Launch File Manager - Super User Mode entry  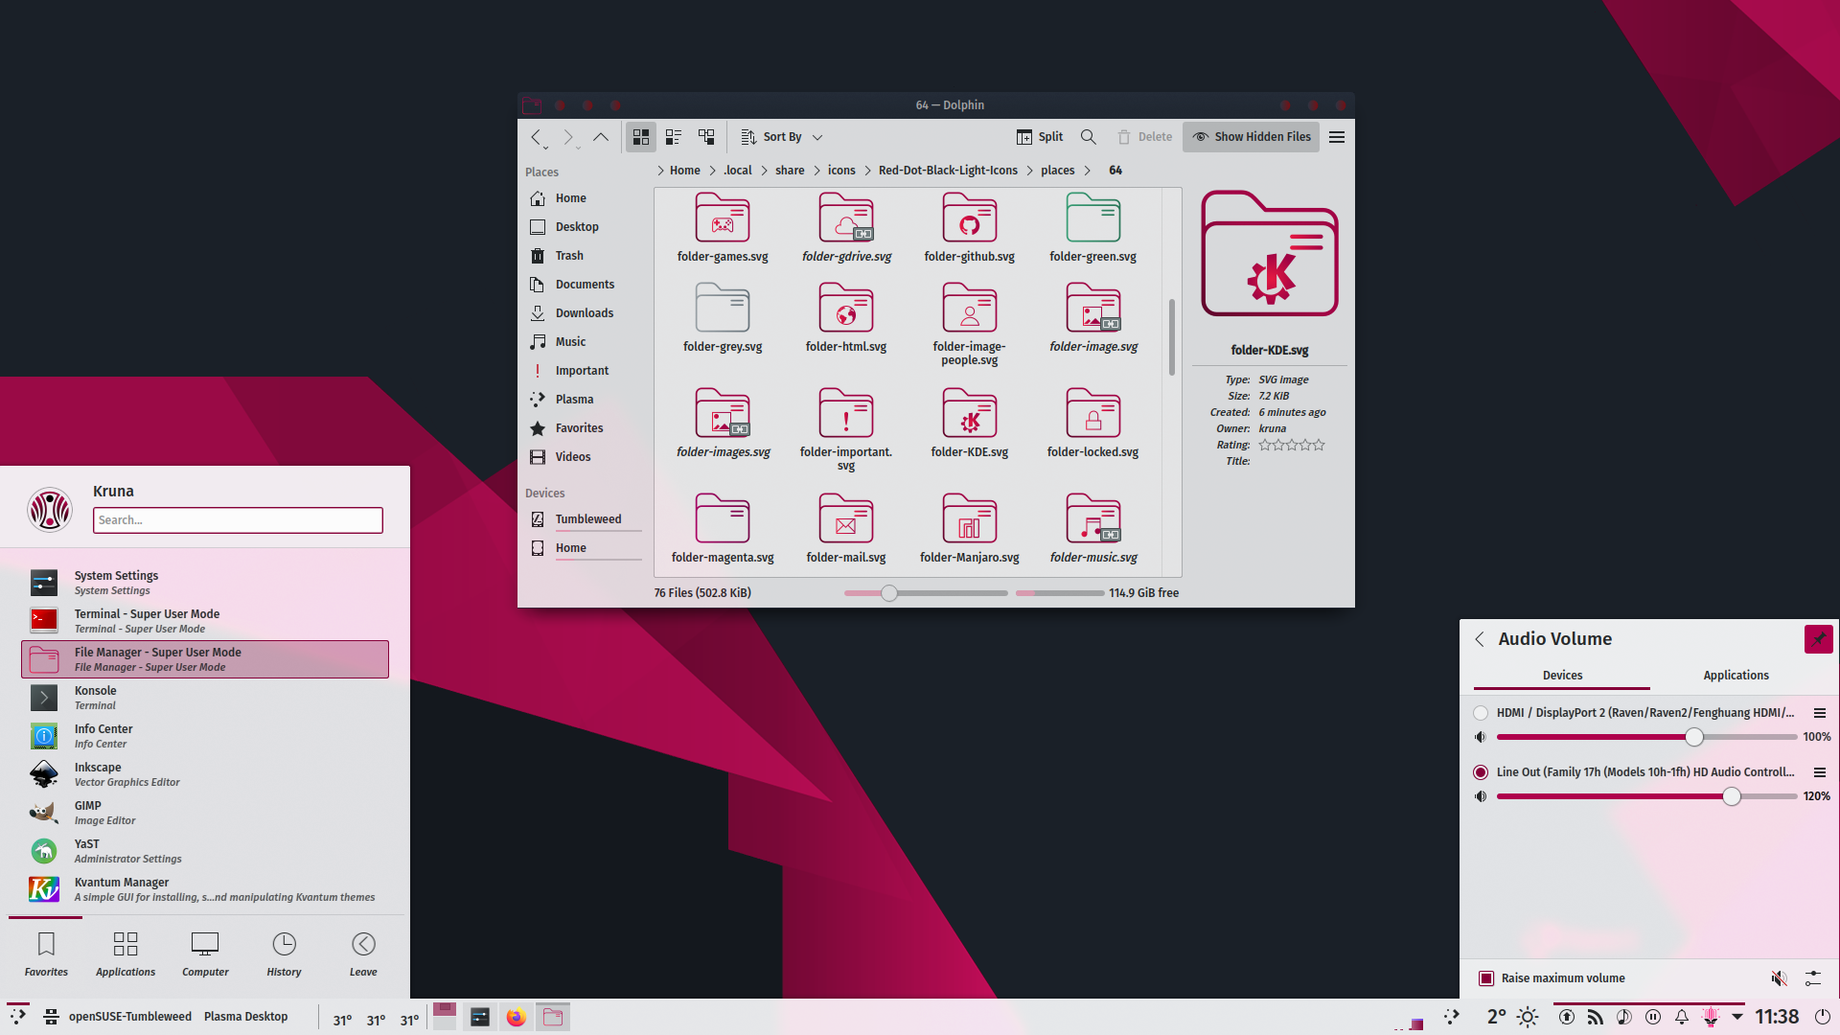[205, 659]
